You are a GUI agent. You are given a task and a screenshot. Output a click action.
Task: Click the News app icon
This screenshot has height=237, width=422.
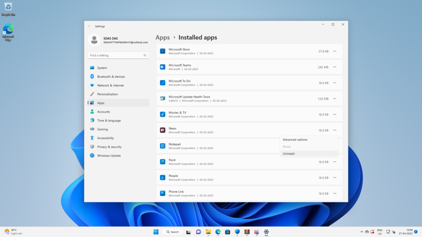pos(162,130)
